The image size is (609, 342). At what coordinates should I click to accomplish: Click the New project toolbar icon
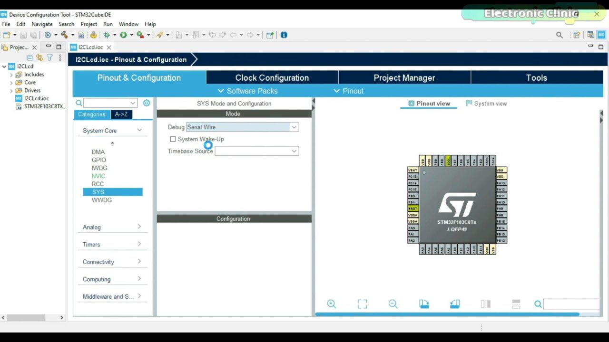coord(7,35)
